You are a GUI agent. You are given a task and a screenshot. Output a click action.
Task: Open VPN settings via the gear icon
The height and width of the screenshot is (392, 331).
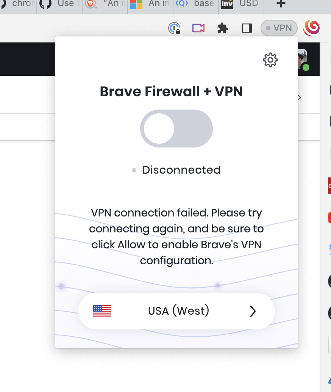[270, 60]
